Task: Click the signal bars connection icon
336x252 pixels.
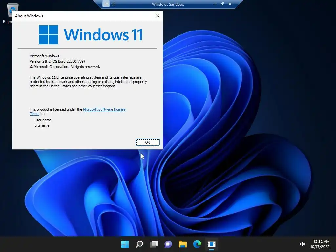Action: coord(113,4)
